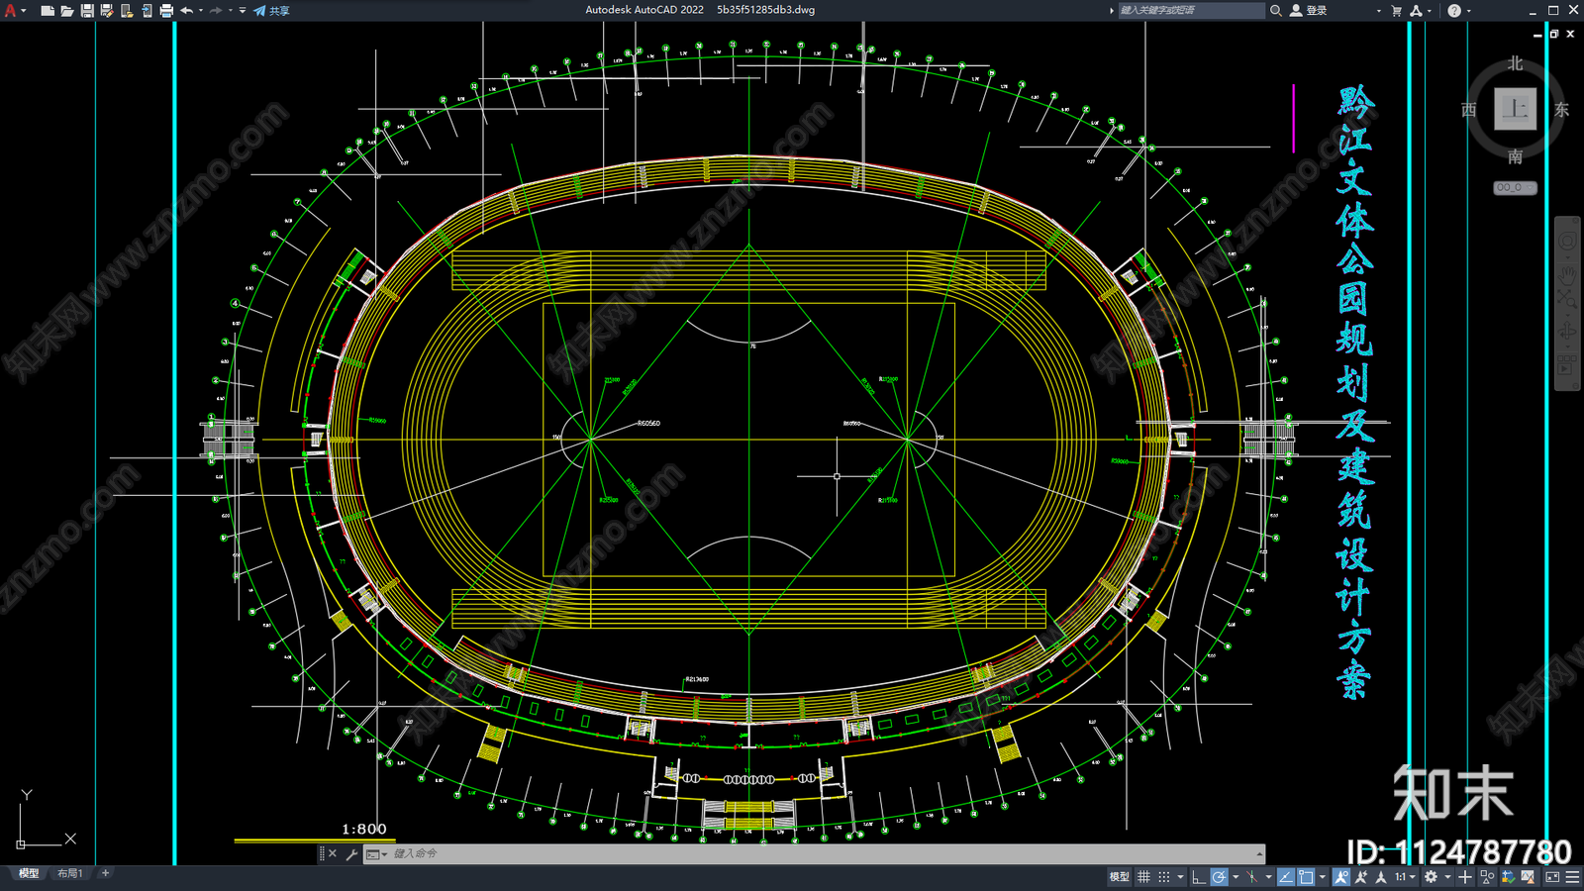Click the Autodesk connect triangle icon
This screenshot has width=1584, height=891.
point(1417,10)
